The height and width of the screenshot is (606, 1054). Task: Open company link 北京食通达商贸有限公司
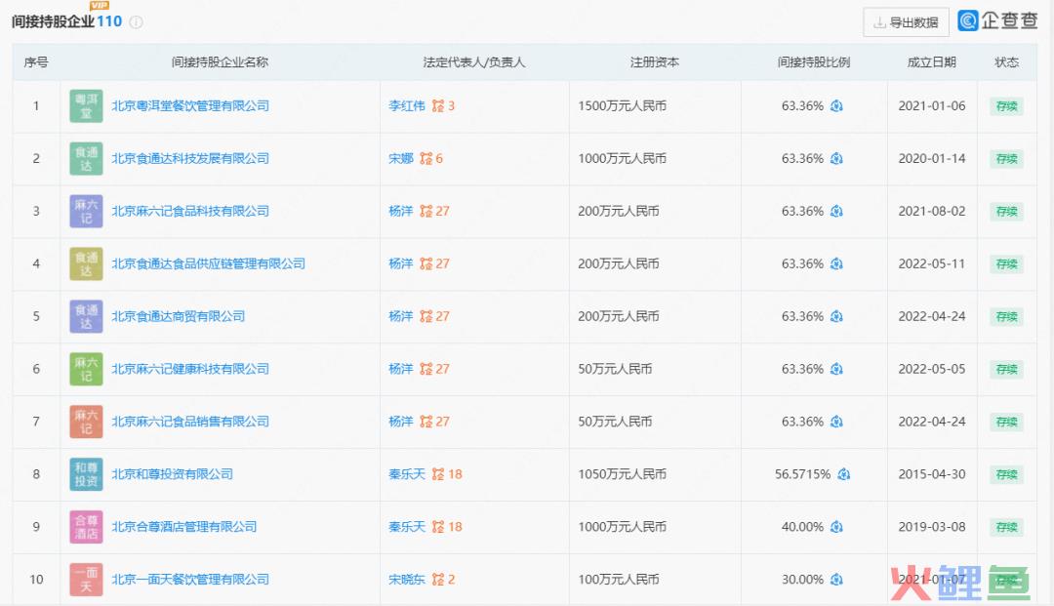point(179,316)
